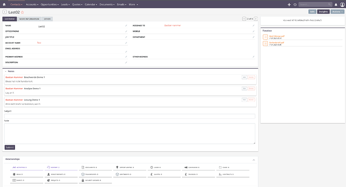The image size is (346, 187).
Task: Edit the Mobile field pencil icon
Action: [x=254, y=31]
